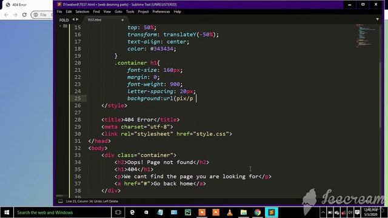
Task: Go to next tab with right arrow
Action: click(x=77, y=19)
